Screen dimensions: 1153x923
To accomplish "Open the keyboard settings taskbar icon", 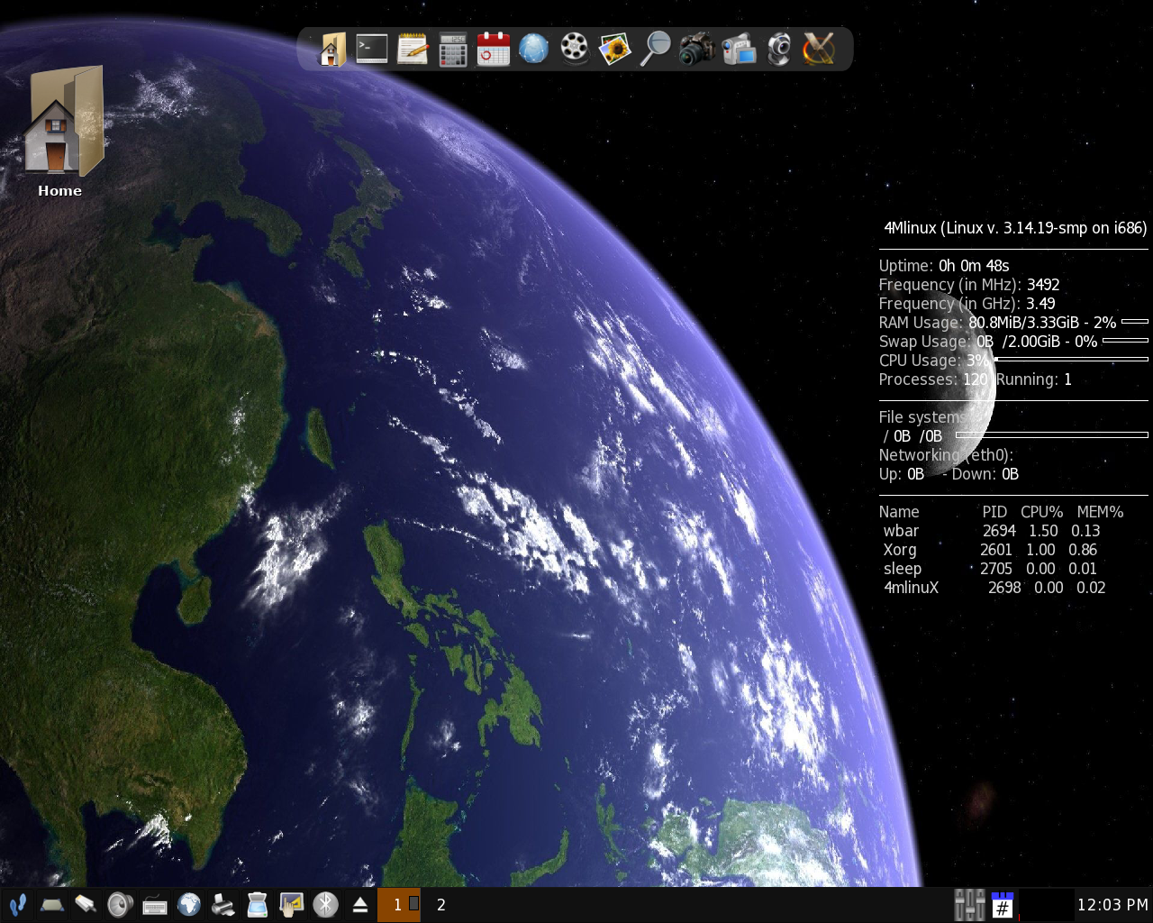I will (154, 905).
